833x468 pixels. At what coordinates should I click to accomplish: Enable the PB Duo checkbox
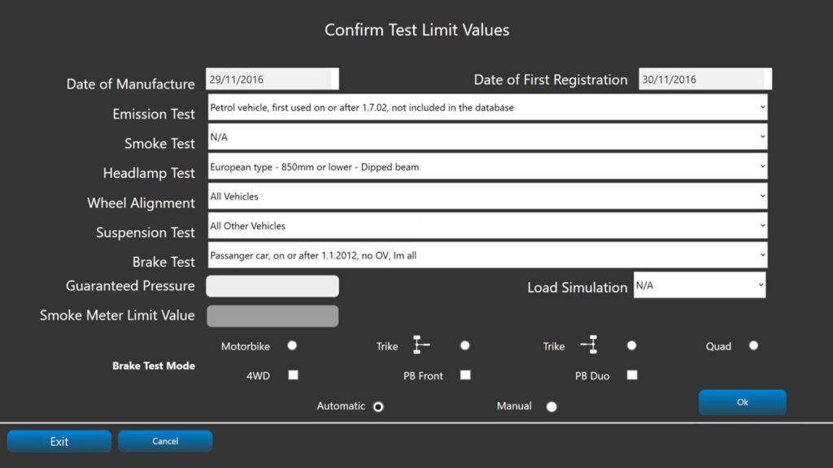632,375
